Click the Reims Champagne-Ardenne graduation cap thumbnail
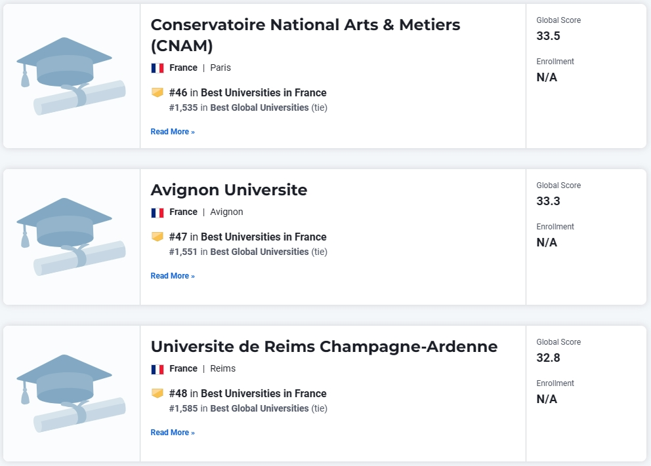 click(71, 393)
